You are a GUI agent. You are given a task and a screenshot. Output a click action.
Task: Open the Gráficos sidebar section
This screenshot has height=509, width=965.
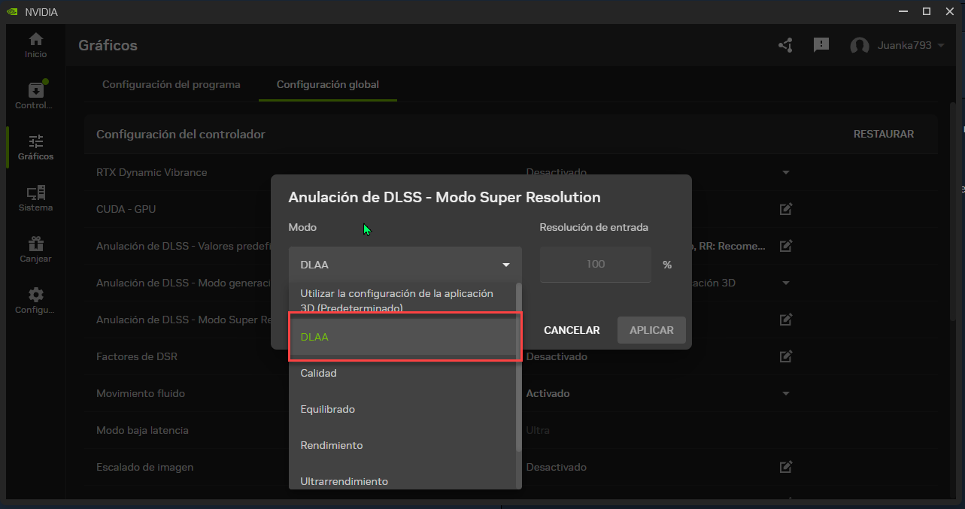(35, 147)
